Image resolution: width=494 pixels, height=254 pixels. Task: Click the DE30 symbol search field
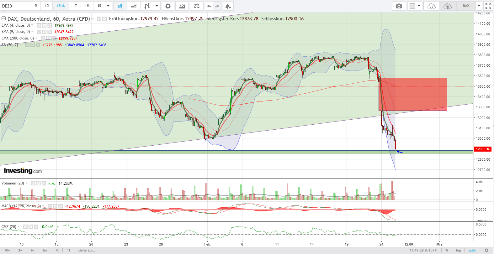click(16, 6)
